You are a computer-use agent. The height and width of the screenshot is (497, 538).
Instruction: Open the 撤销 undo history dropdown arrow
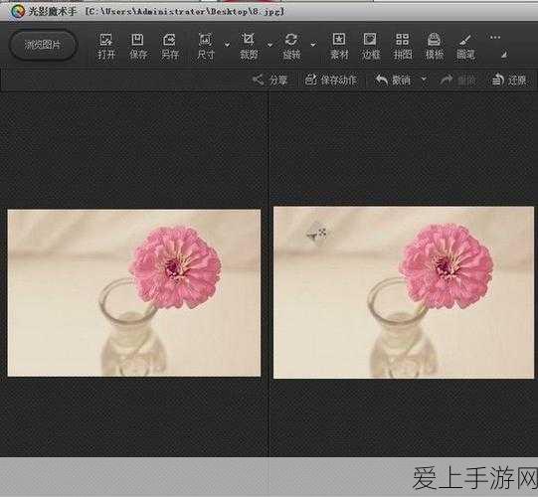tap(424, 80)
